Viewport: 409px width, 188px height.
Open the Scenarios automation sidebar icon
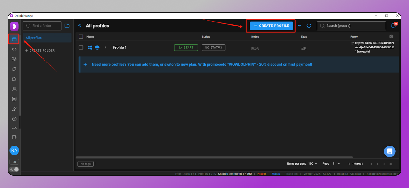(14, 59)
